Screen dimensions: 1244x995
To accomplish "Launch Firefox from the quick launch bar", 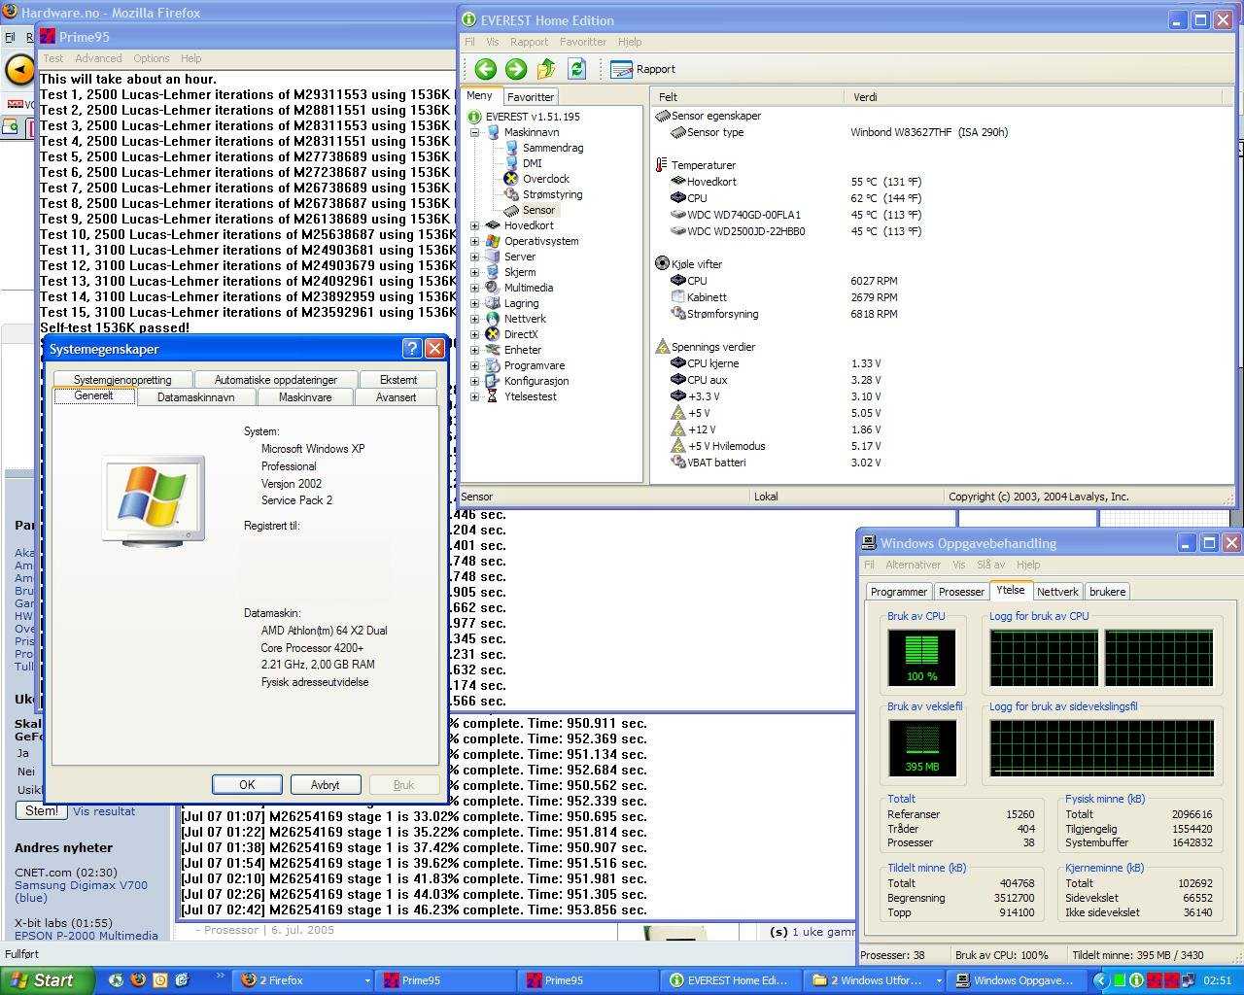I will coord(138,980).
